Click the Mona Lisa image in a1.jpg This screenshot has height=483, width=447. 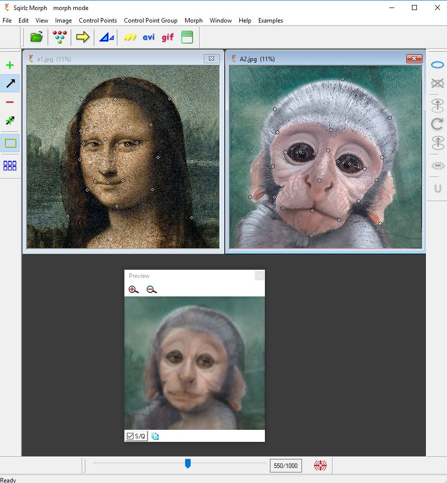tap(123, 157)
